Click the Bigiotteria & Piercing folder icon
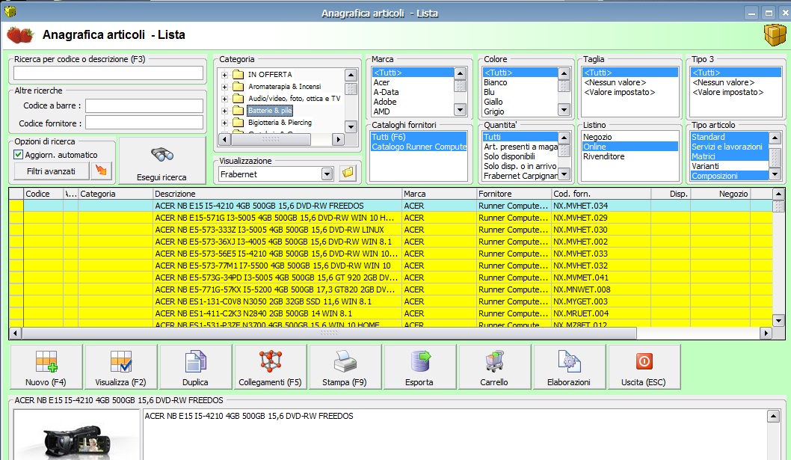The height and width of the screenshot is (460, 791). pos(238,123)
